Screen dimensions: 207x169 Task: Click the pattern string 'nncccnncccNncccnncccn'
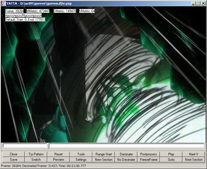pyautogui.click(x=23, y=15)
